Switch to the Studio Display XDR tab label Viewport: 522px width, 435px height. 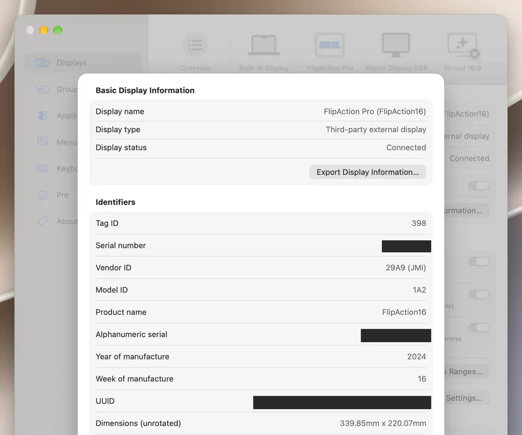pos(396,68)
